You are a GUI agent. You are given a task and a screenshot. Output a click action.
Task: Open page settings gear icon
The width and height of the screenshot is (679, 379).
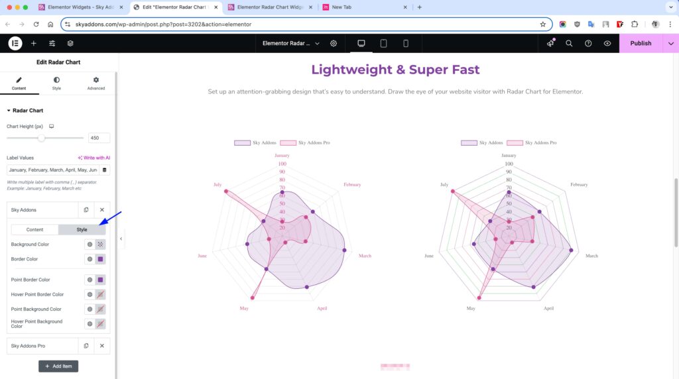click(x=334, y=43)
